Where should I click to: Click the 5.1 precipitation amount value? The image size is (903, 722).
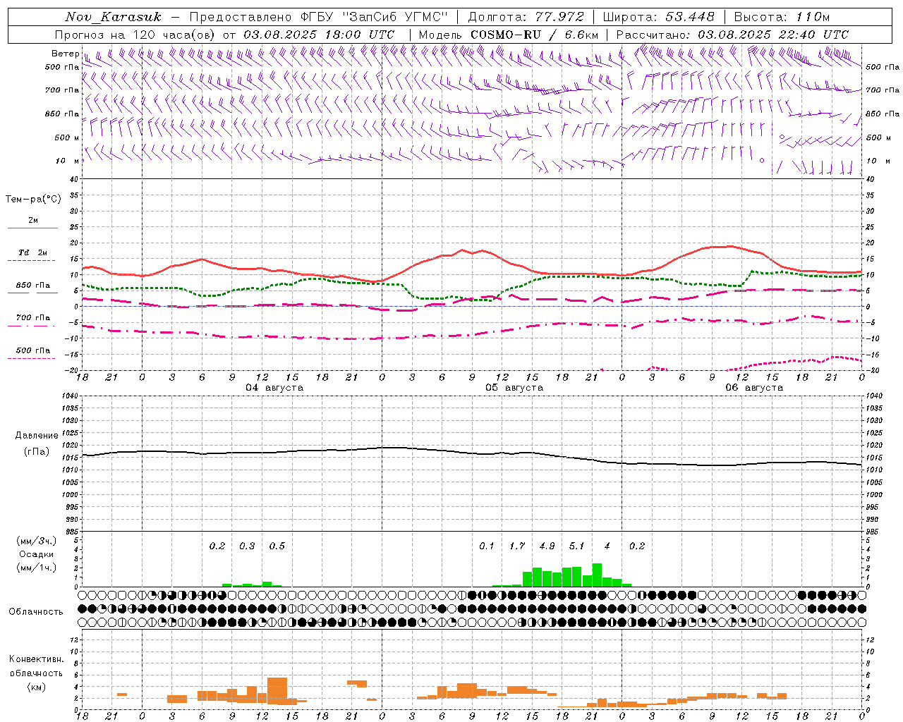pyautogui.click(x=577, y=546)
